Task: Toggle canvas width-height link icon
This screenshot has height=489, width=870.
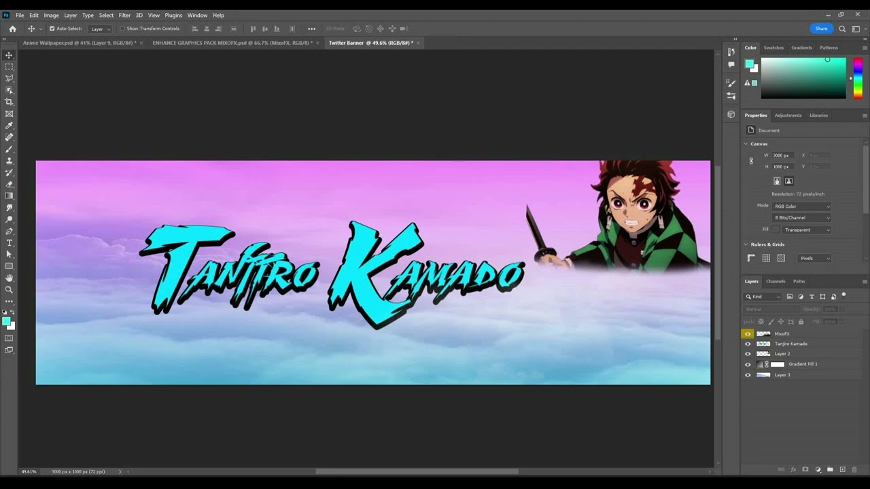Action: click(x=751, y=161)
